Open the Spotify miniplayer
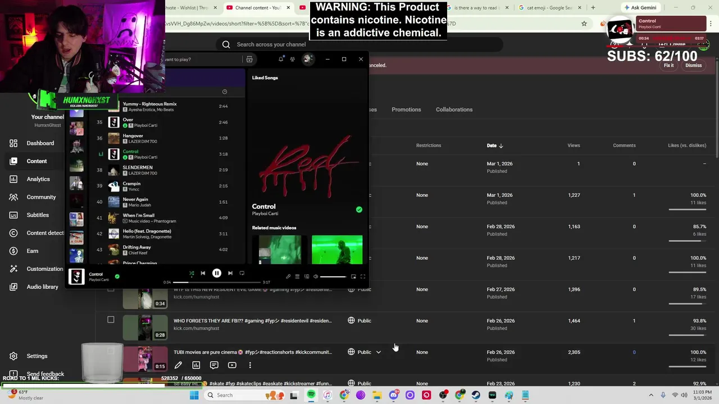The height and width of the screenshot is (404, 719). [353, 277]
